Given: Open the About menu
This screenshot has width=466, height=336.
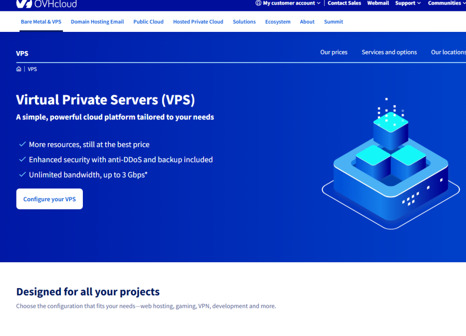Looking at the screenshot, I should pos(307,22).
